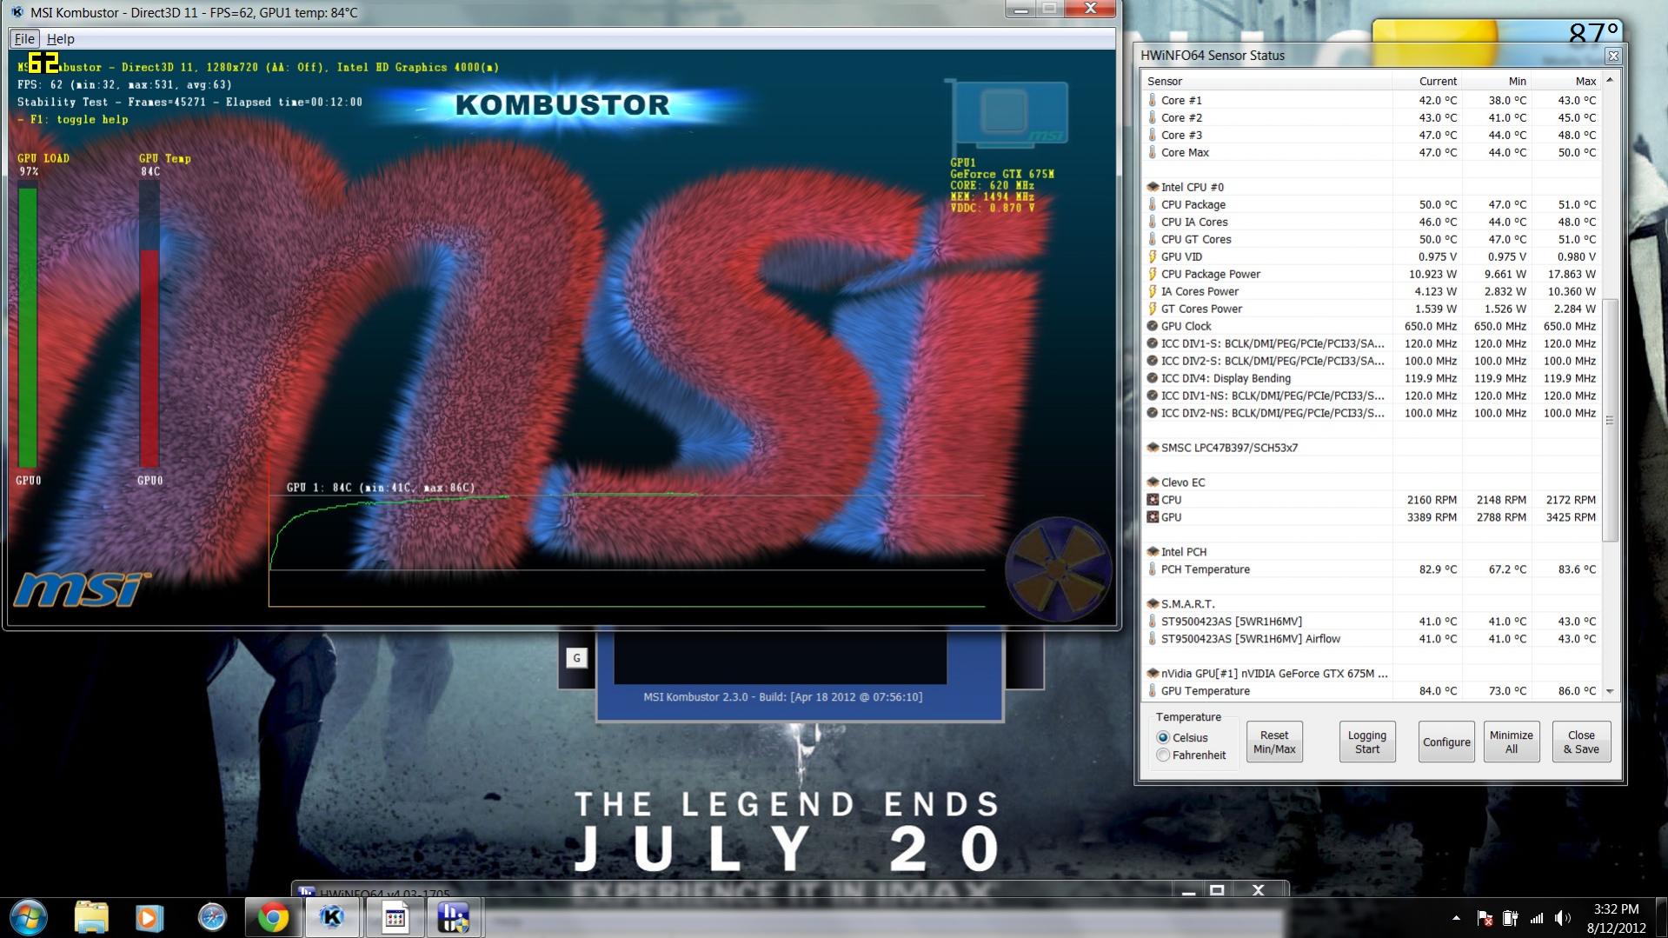Click the KOMBUSTOR logo banner
1668x938 pixels.
click(x=563, y=105)
